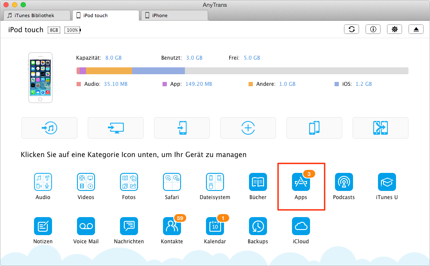Screen dimensions: 430x266
Task: Click the 100% battery indicator
Action: coord(72,30)
